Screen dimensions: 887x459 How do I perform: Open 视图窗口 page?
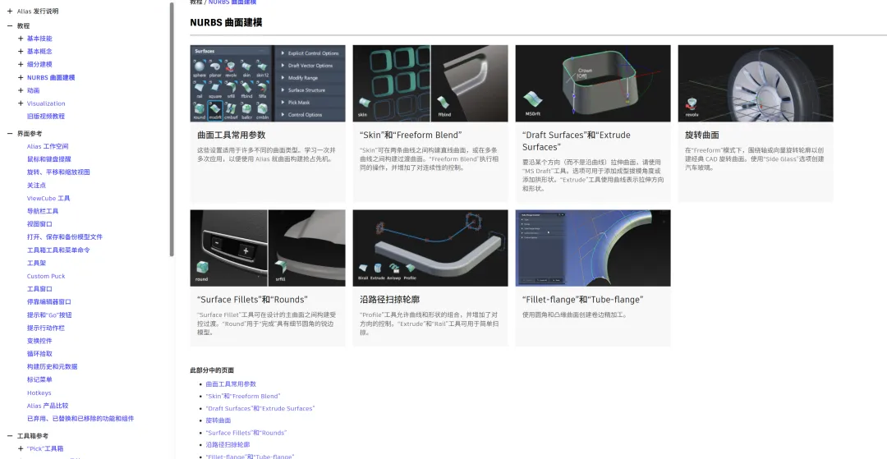(39, 224)
